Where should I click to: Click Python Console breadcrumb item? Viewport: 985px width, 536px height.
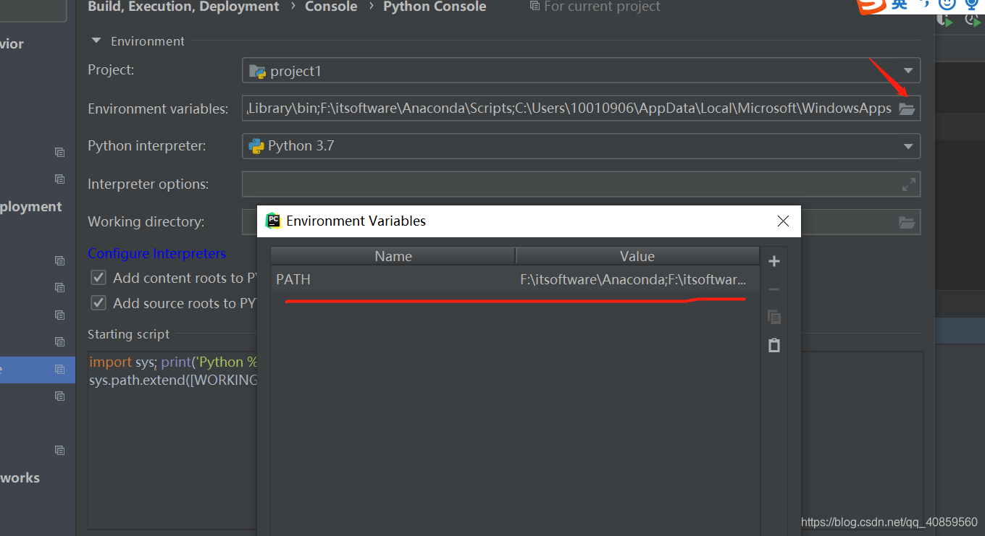[x=435, y=7]
